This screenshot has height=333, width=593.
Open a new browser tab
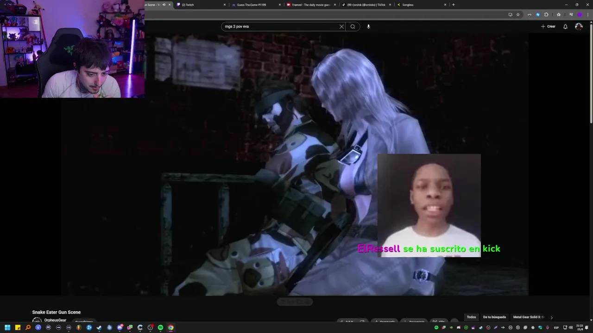453,5
